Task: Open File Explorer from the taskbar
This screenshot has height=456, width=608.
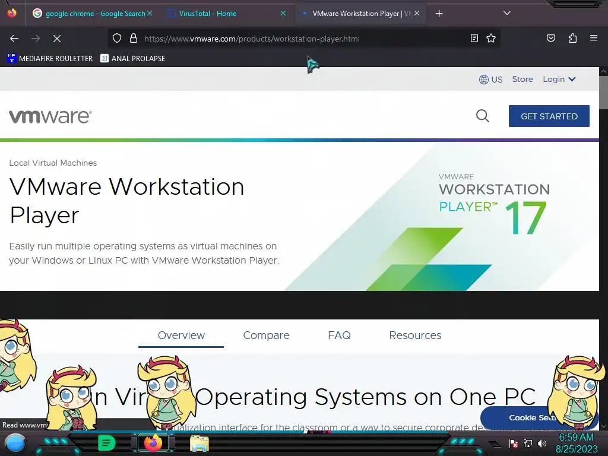Action: click(x=199, y=444)
